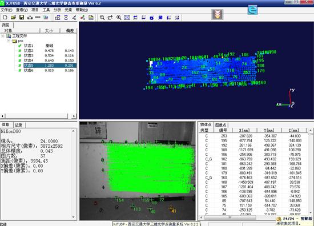Click the bar chart toolbar icon
The height and width of the screenshot is (226, 314).
(x=46, y=18)
